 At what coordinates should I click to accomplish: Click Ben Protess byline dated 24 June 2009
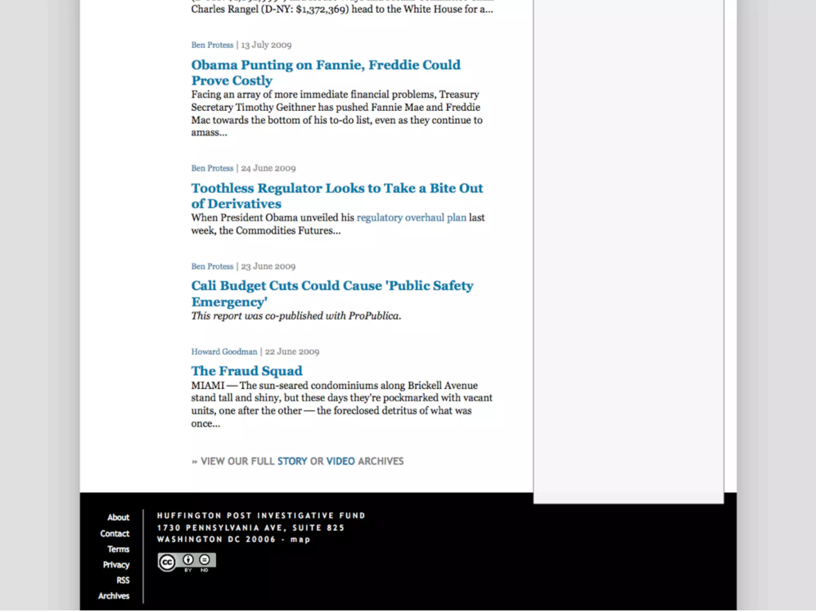tap(212, 168)
